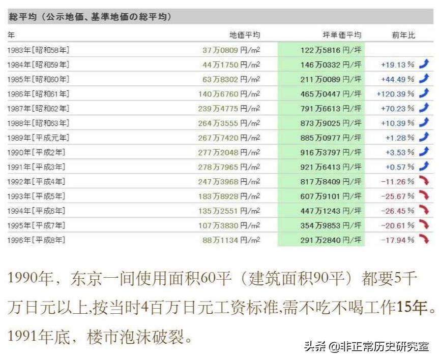The image size is (439, 362).
Task: Click the blue up arrow in the 1986年 row
Action: click(424, 93)
